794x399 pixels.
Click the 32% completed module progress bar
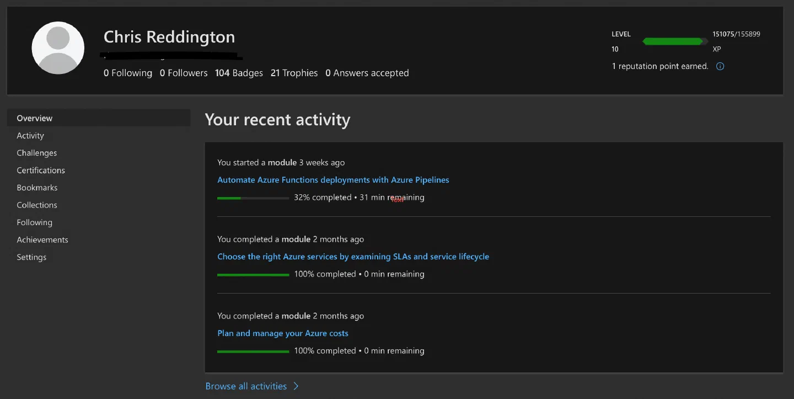tap(253, 198)
